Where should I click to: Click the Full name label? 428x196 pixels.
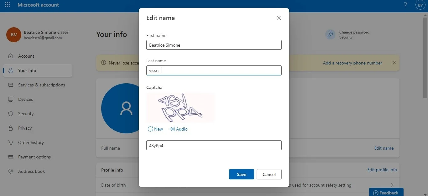(x=111, y=148)
